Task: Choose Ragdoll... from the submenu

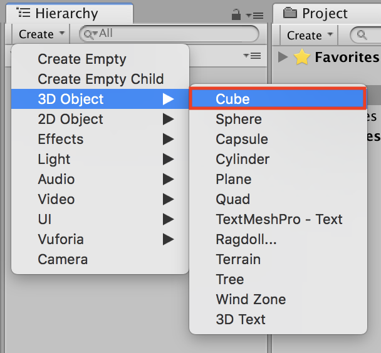Action: coord(246,239)
